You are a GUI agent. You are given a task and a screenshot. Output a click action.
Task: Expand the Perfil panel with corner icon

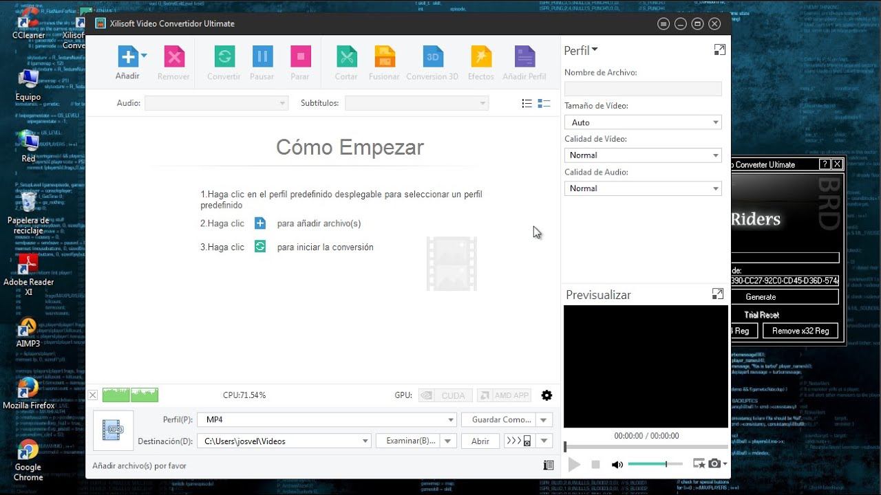click(719, 49)
